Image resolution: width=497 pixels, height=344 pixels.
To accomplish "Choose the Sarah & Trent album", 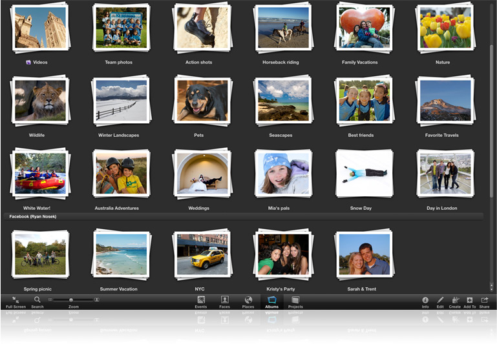I will pos(364,254).
